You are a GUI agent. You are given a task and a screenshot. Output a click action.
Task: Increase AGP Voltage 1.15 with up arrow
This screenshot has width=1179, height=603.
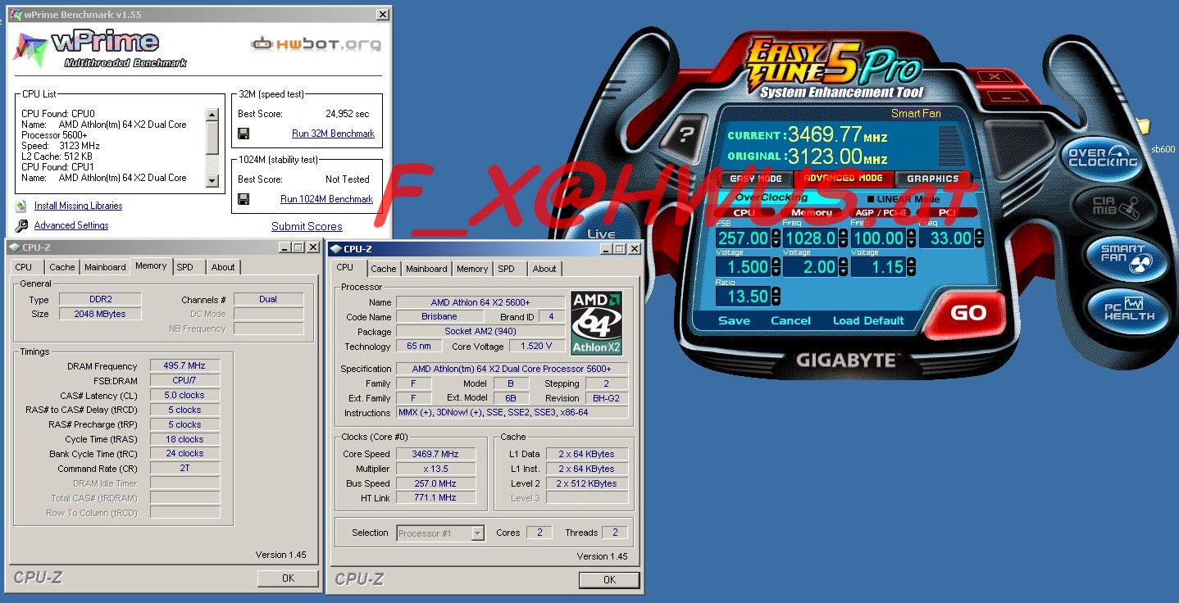pyautogui.click(x=910, y=262)
